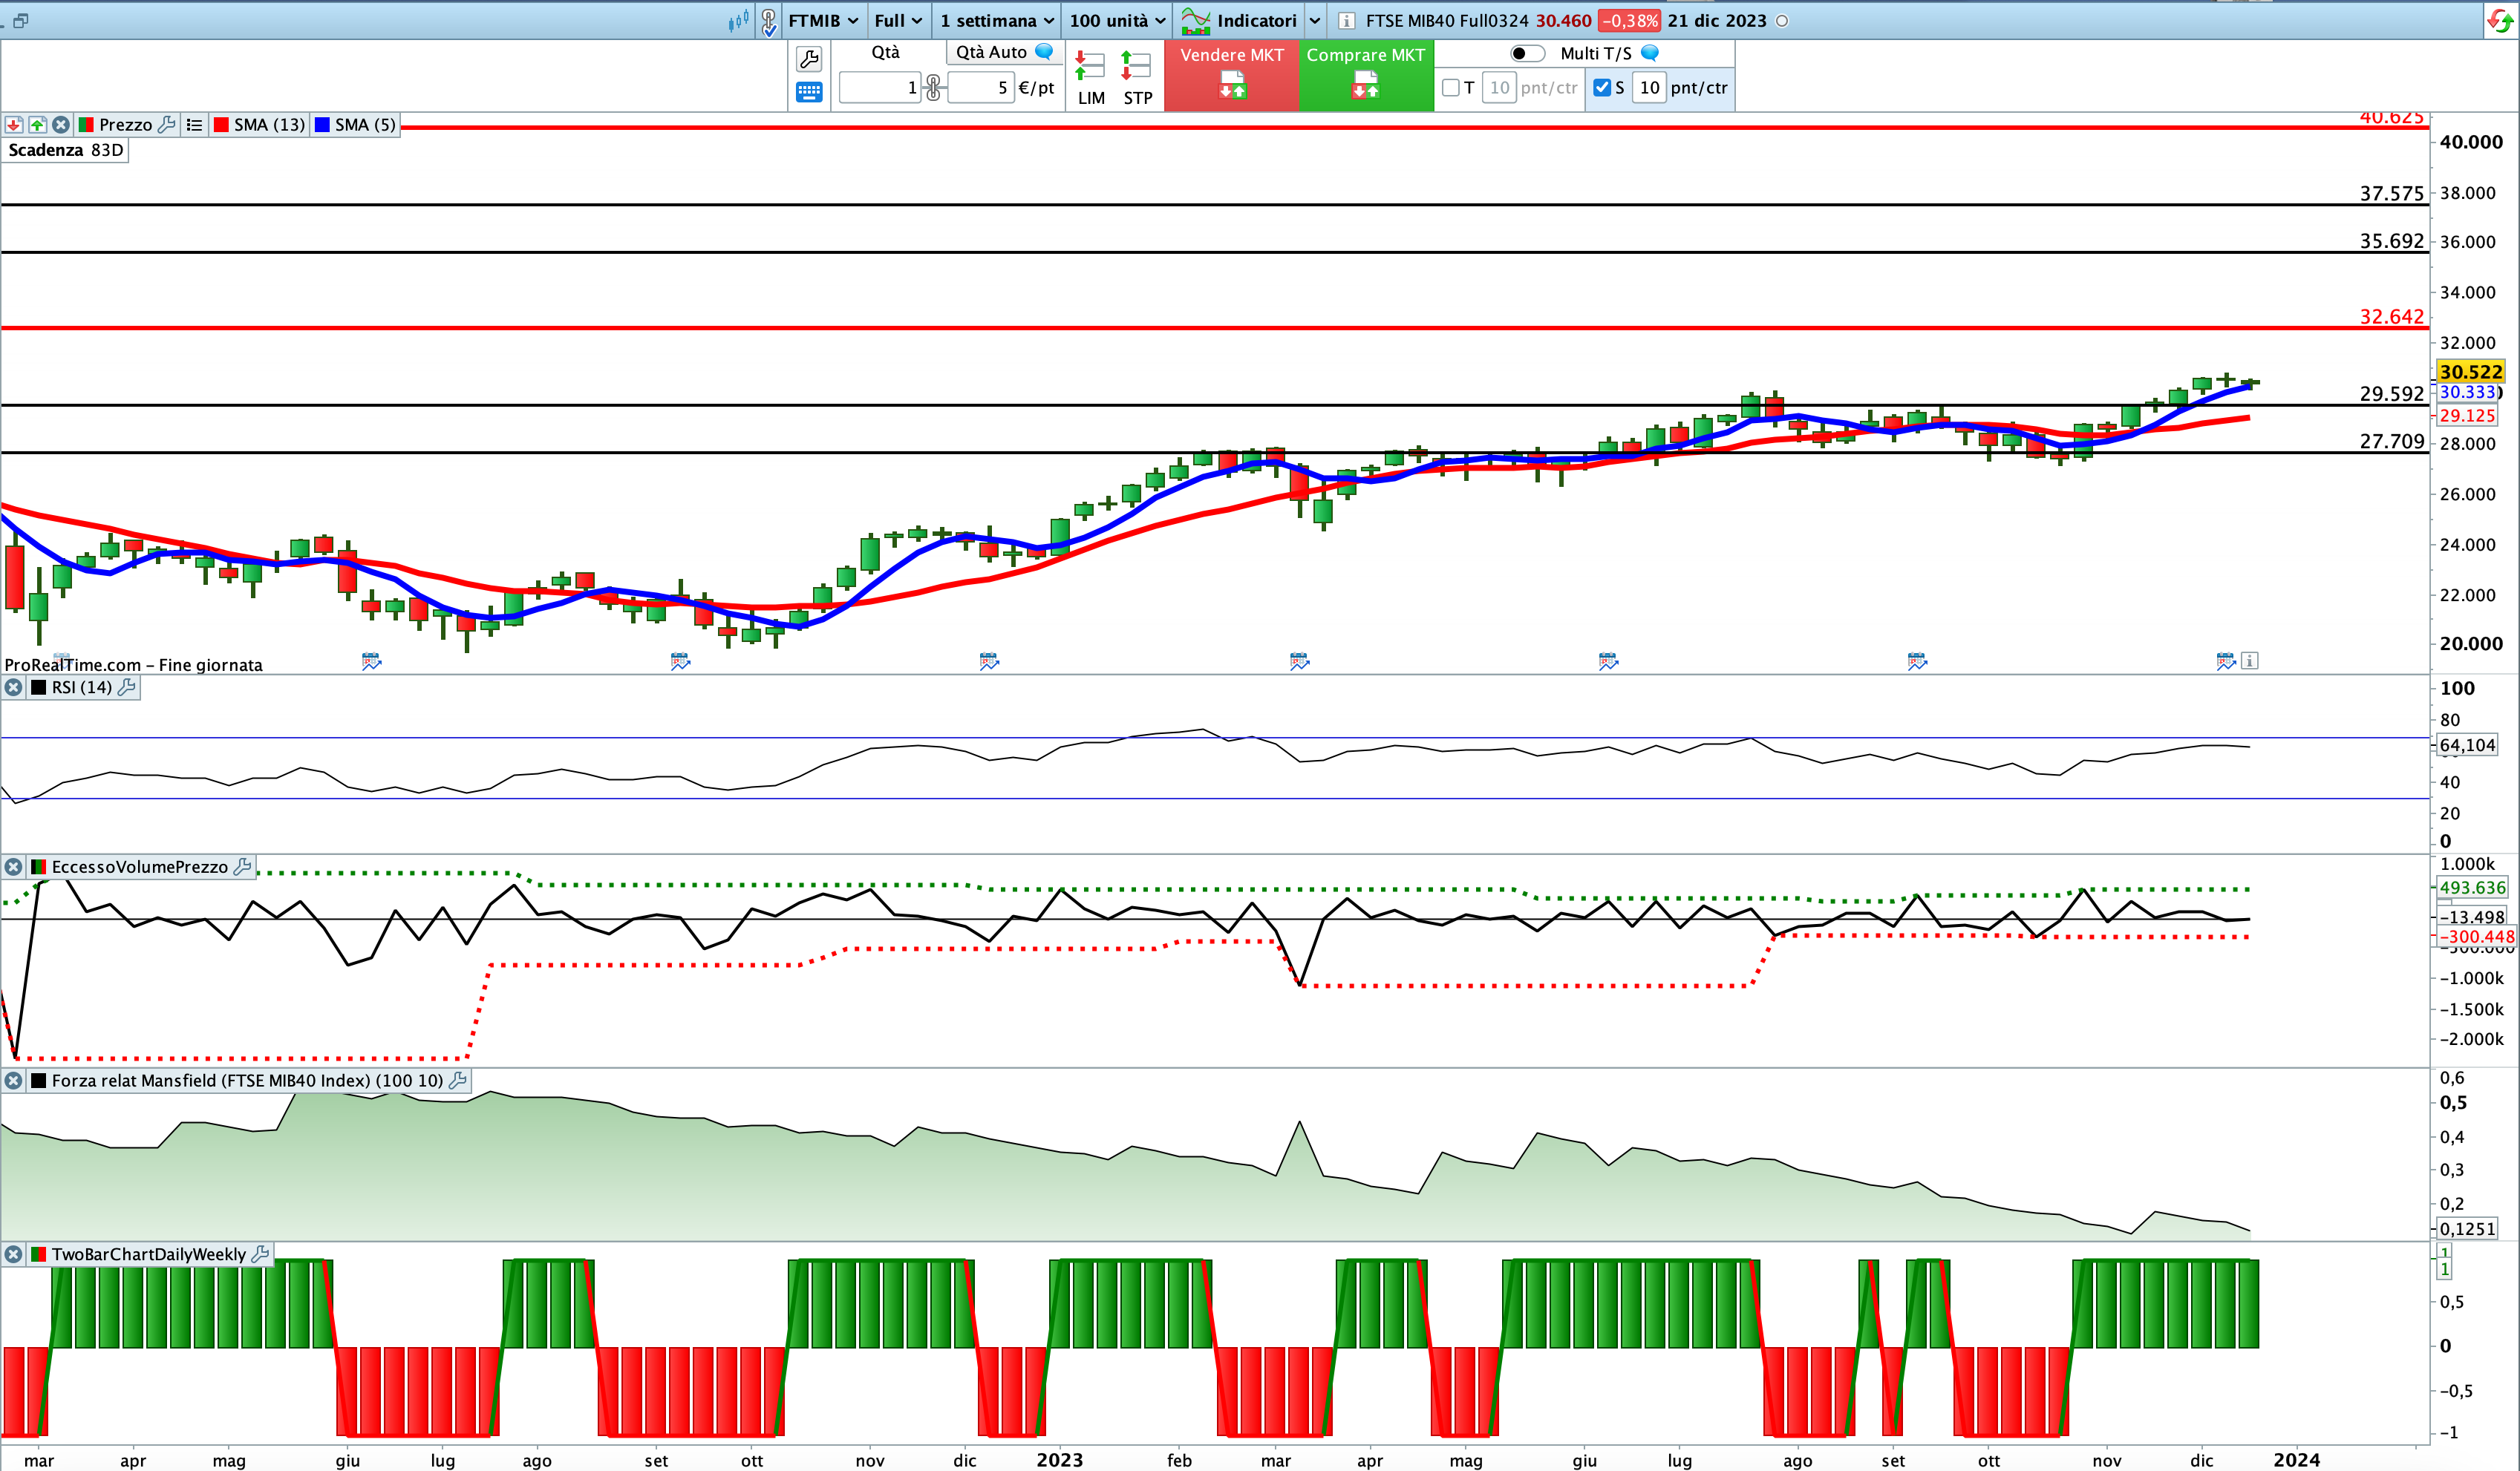Click the red SMA (13) color swatch
The width and height of the screenshot is (2520, 1471).
point(221,125)
